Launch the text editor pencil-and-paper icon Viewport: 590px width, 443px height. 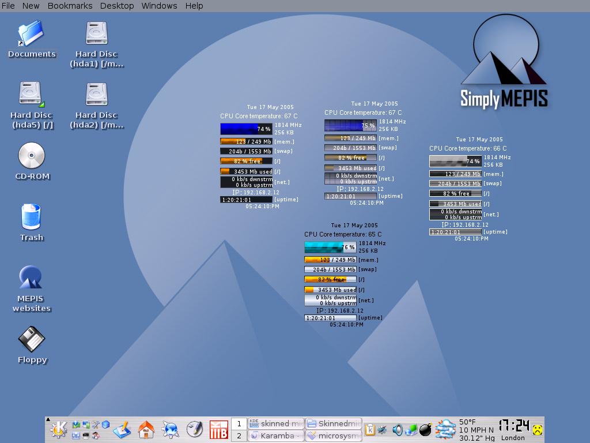click(x=122, y=430)
